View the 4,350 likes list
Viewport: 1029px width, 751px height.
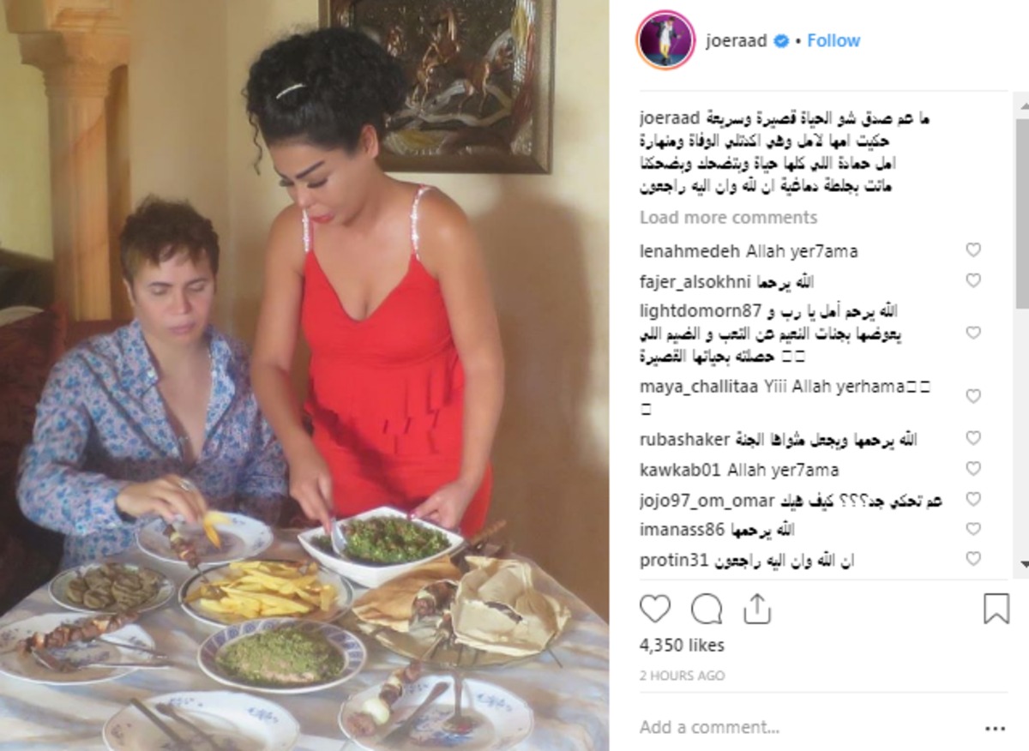pyautogui.click(x=682, y=646)
